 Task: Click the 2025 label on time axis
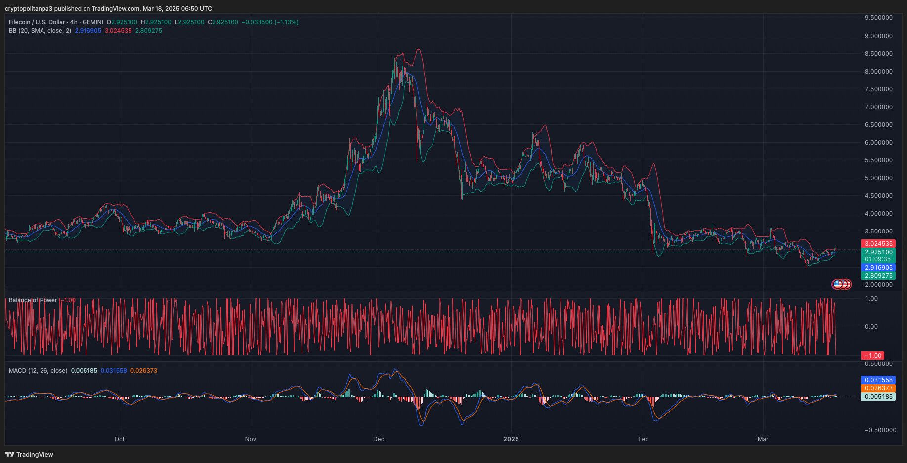coord(511,439)
